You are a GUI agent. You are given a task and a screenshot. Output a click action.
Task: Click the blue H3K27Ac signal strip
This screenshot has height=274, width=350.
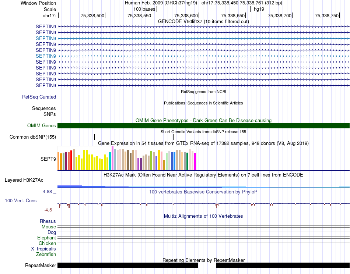coord(203,187)
